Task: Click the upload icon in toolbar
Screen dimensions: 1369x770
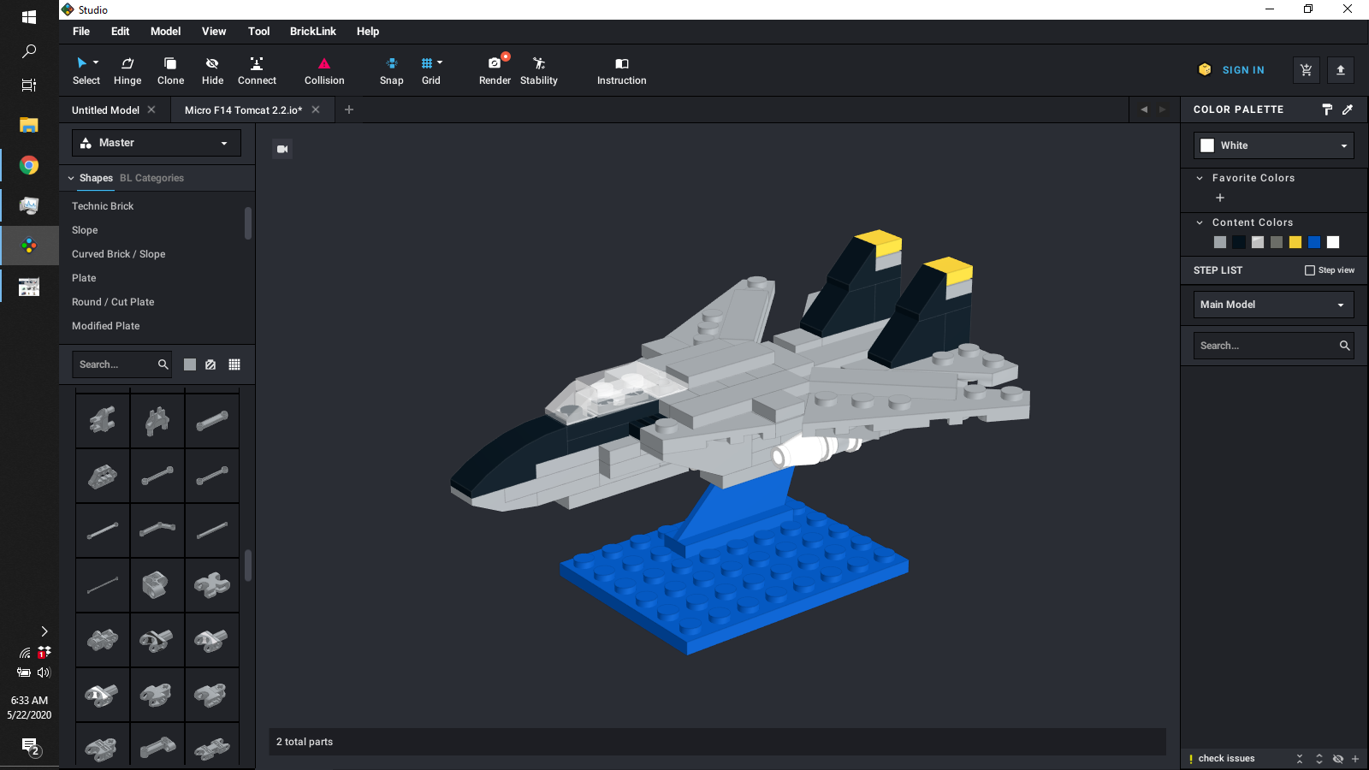Action: point(1341,70)
